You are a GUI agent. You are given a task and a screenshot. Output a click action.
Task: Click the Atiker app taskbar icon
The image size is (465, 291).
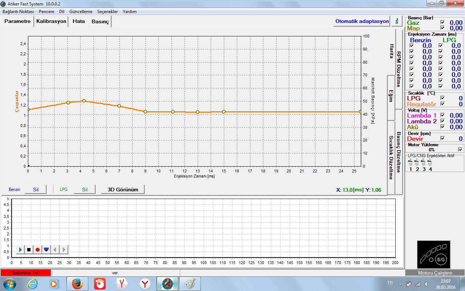pos(167,284)
